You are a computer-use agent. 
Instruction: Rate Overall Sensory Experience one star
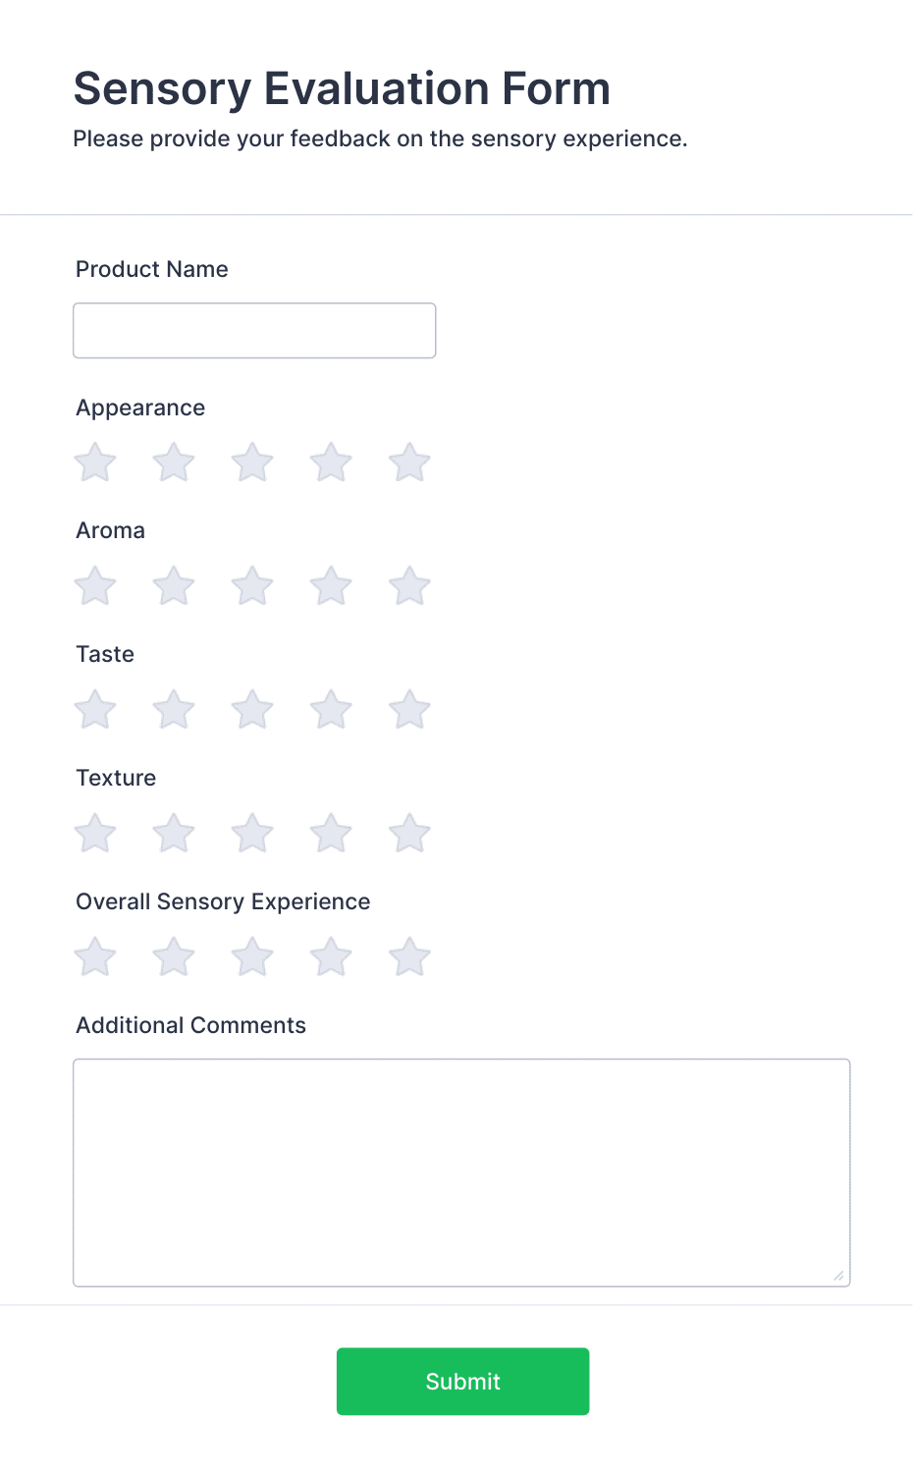[94, 956]
